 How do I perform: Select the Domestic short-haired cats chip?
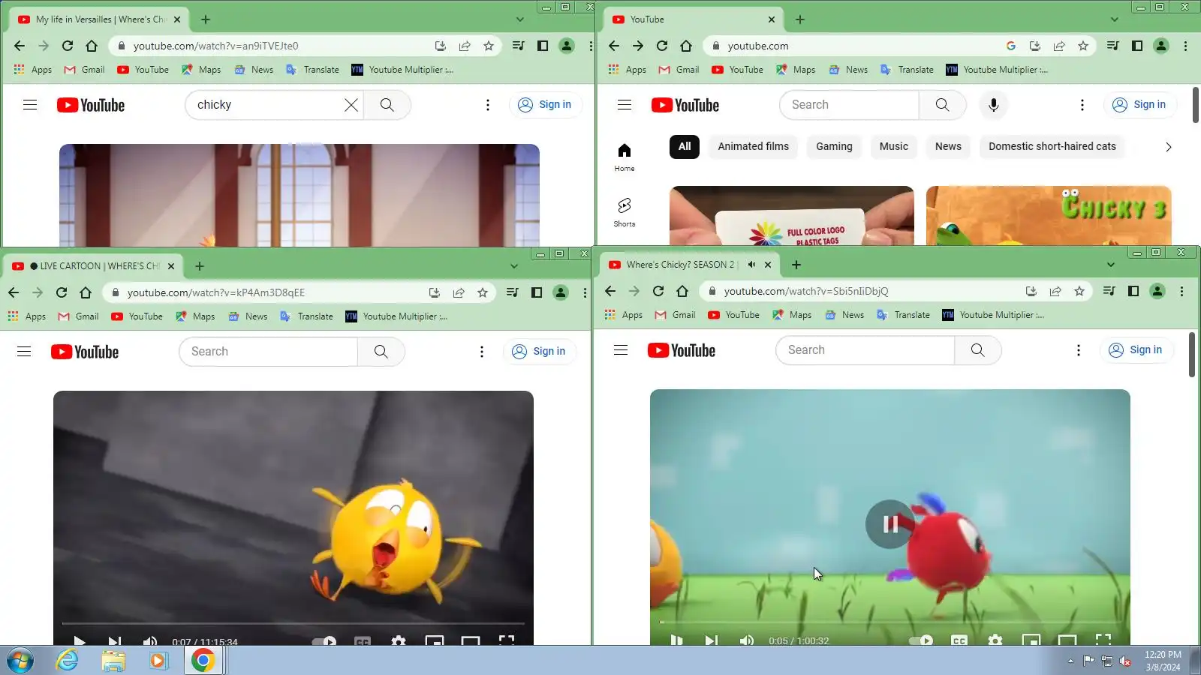1052,147
